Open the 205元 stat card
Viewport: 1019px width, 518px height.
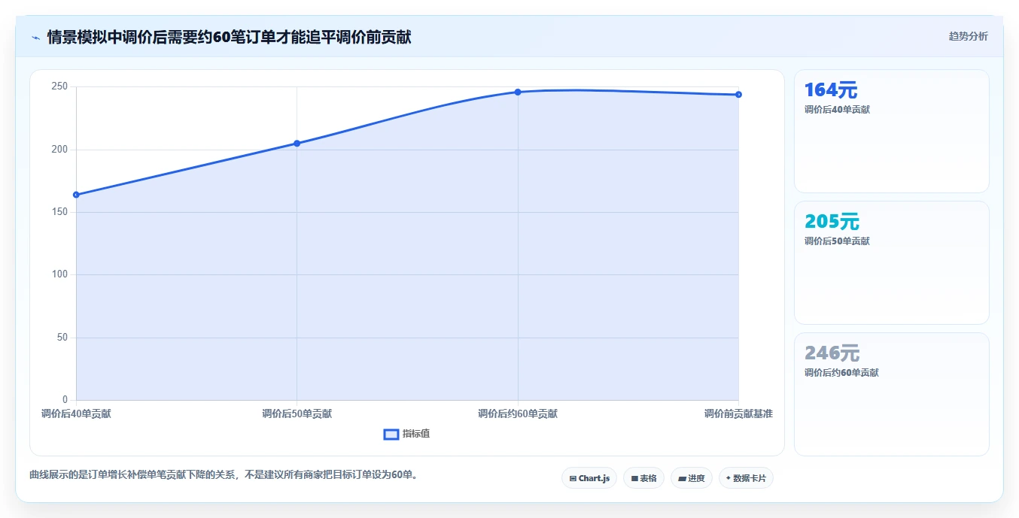coord(892,263)
